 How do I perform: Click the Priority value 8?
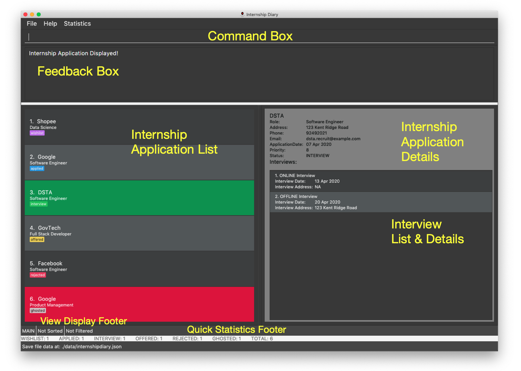[307, 150]
